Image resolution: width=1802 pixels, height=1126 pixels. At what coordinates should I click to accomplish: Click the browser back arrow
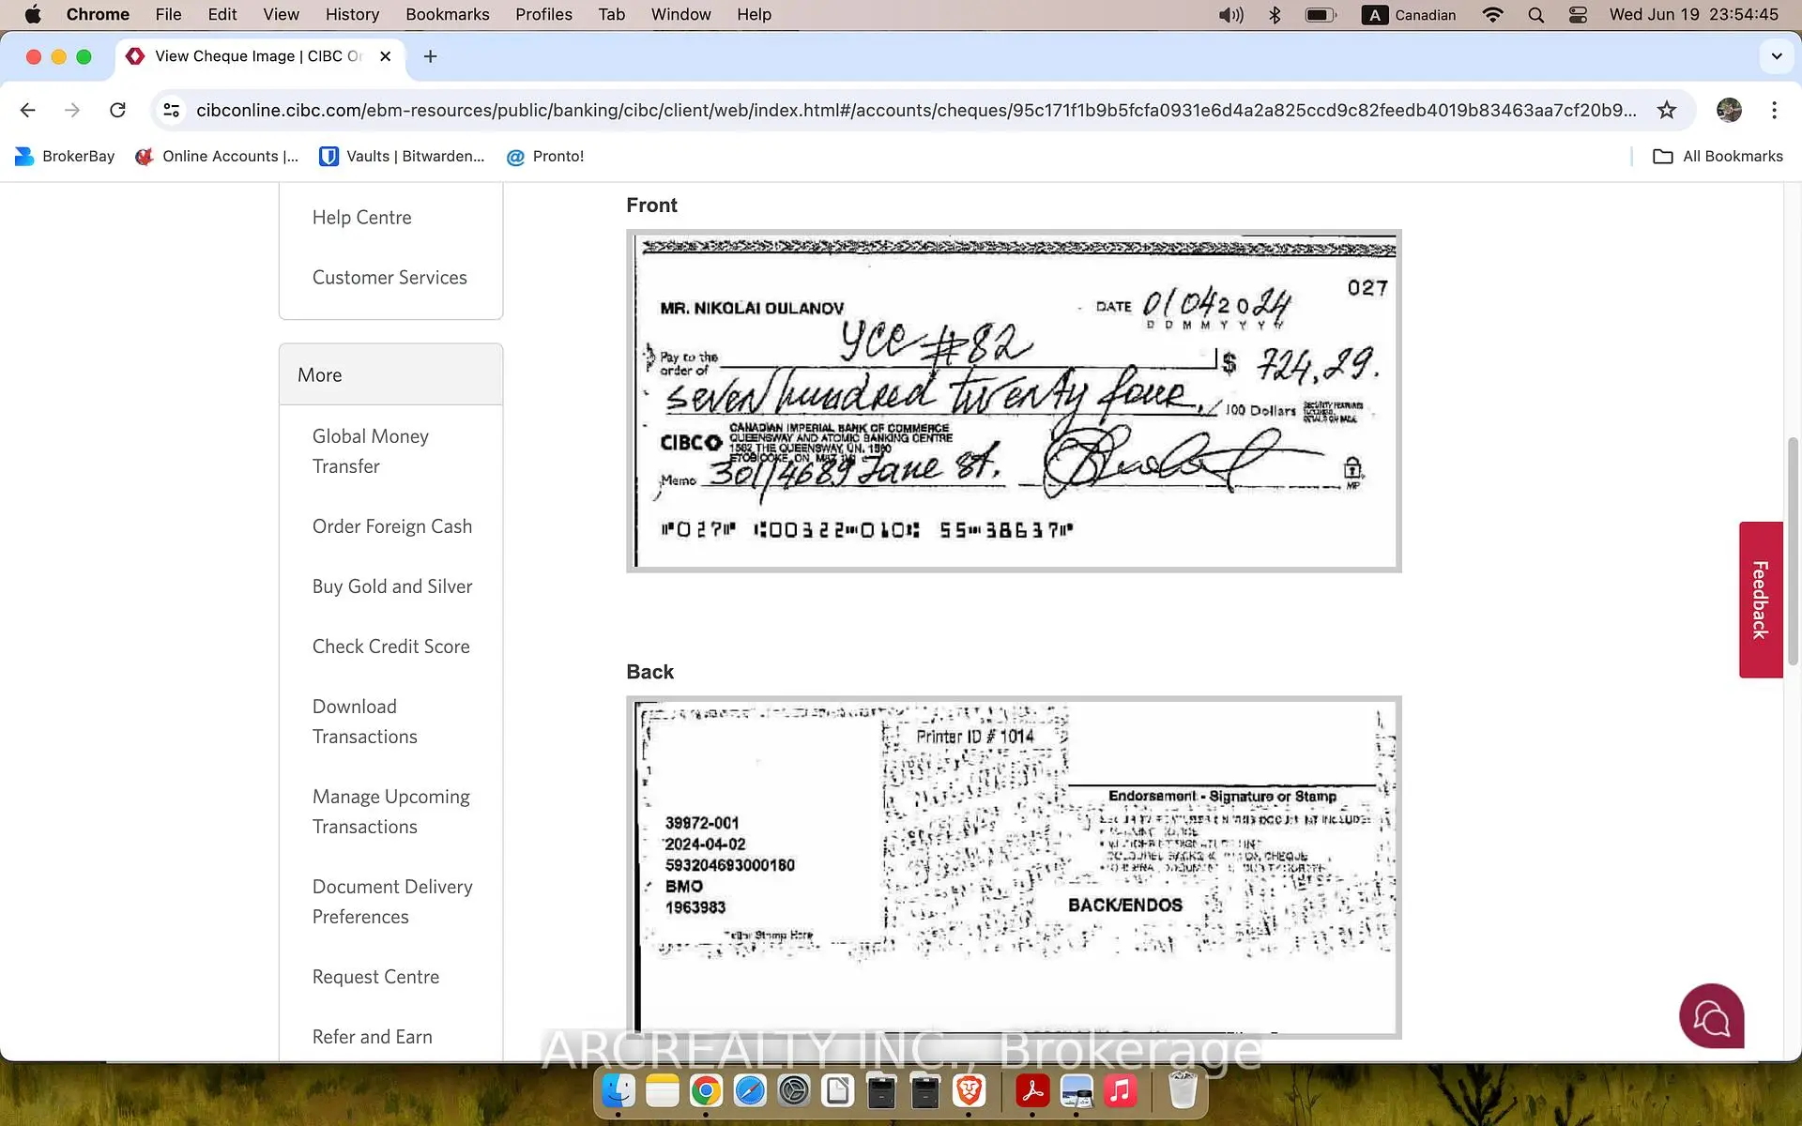(x=28, y=111)
